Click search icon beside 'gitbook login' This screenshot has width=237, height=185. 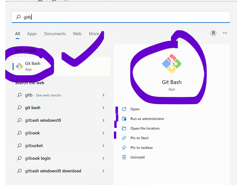tap(19, 158)
